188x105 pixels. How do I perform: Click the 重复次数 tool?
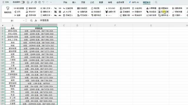pos(125,15)
